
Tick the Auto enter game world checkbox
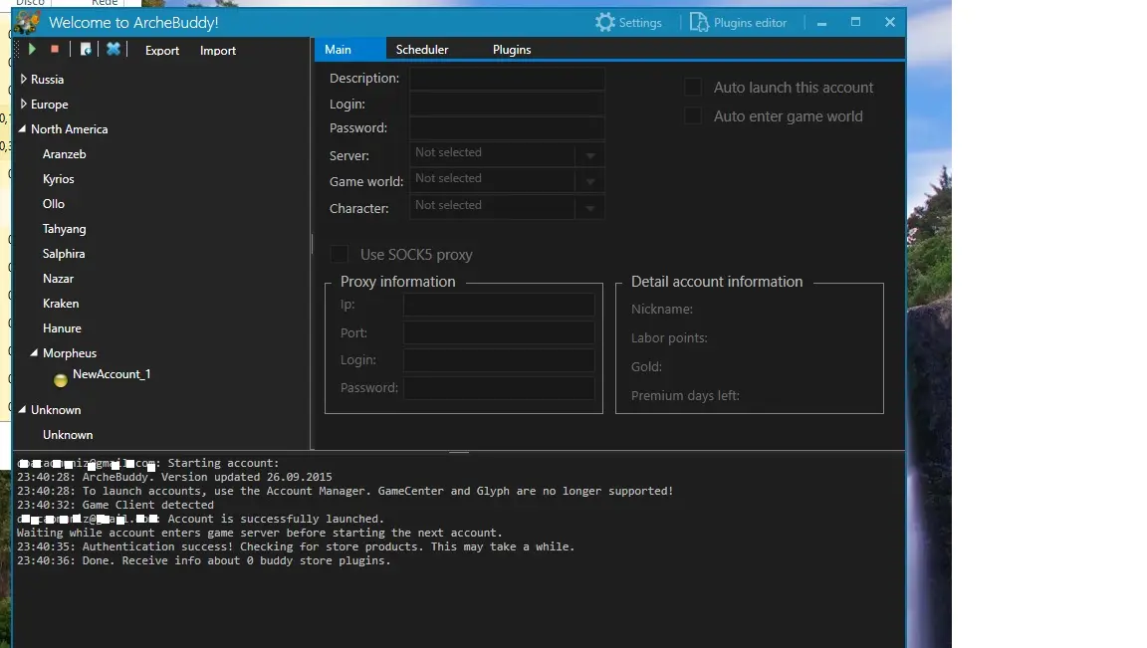[x=693, y=116]
